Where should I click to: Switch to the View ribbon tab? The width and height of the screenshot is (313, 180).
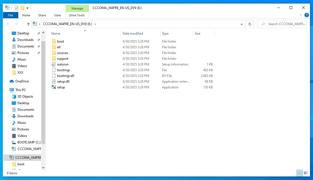57,15
